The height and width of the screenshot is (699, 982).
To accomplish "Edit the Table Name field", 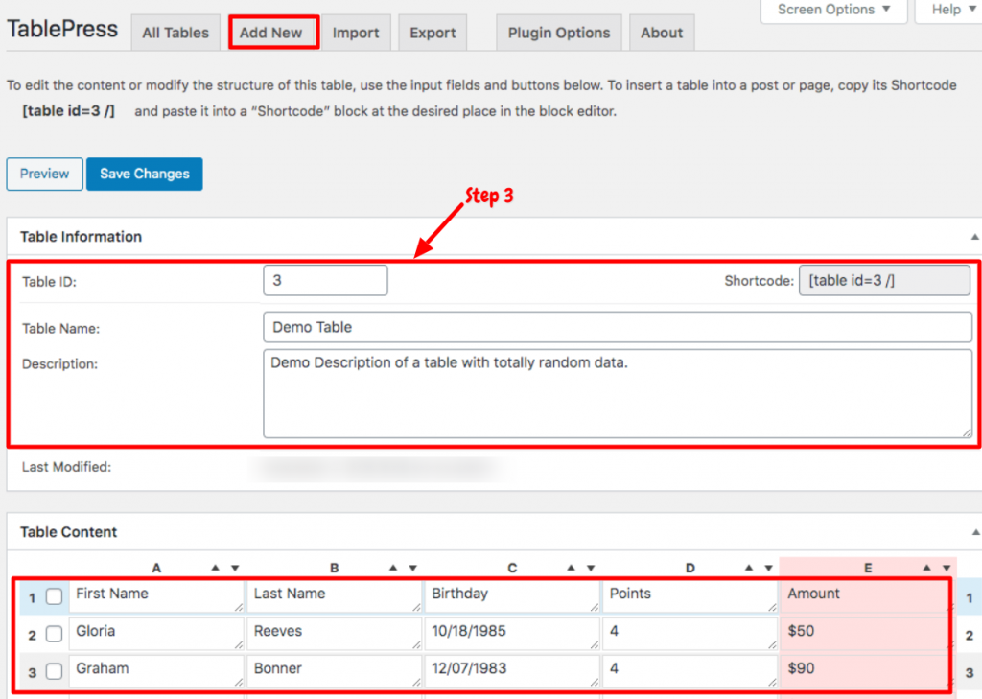I will click(x=617, y=327).
